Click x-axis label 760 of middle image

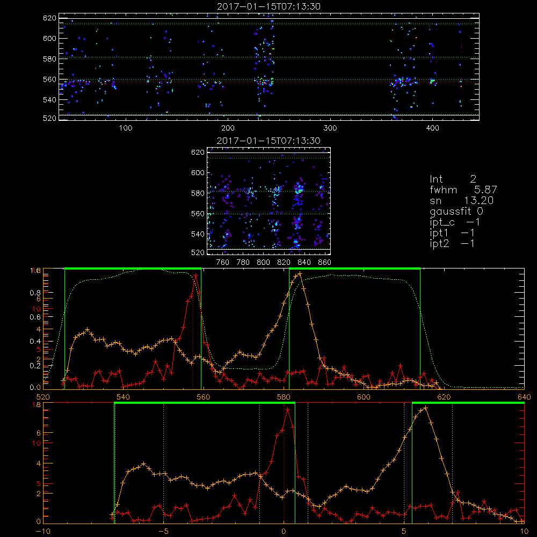click(x=223, y=263)
